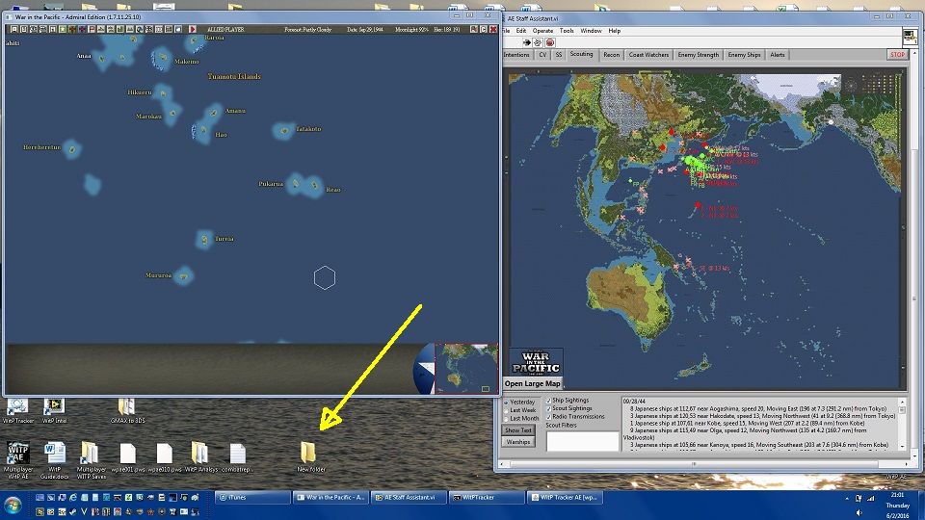Image resolution: width=925 pixels, height=520 pixels.
Task: Switch to the Enemy Ships tab
Action: click(744, 55)
